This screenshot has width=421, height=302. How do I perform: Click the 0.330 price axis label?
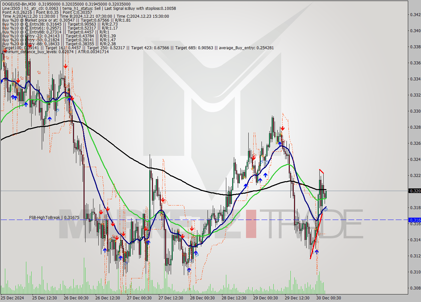coord(415,111)
